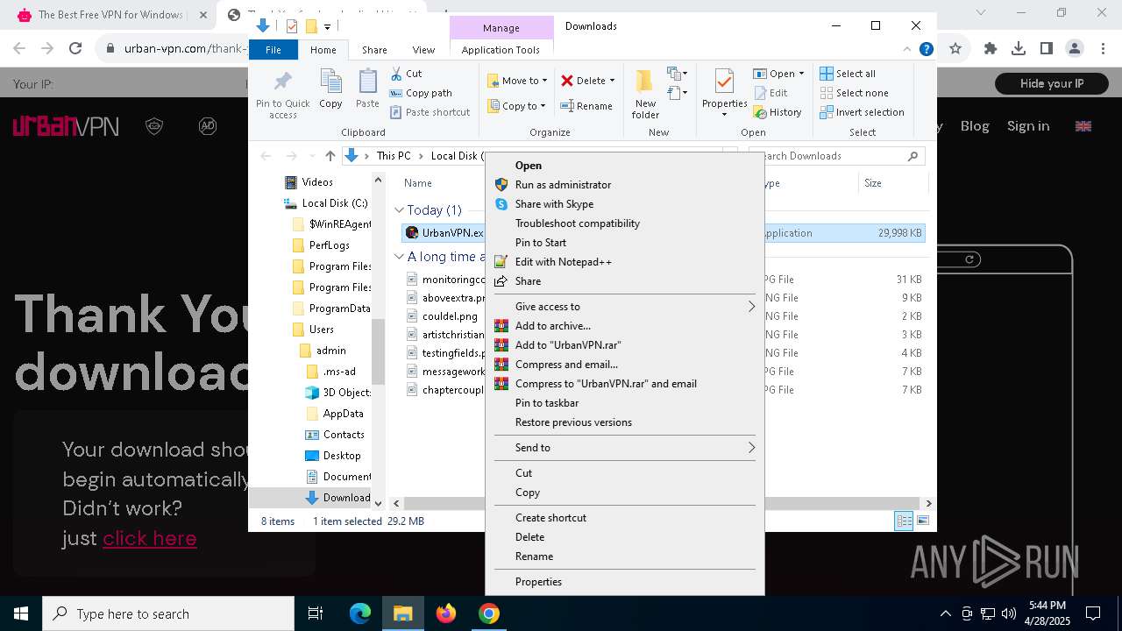The width and height of the screenshot is (1122, 631).
Task: Click Select all in ribbon
Action: (x=848, y=74)
